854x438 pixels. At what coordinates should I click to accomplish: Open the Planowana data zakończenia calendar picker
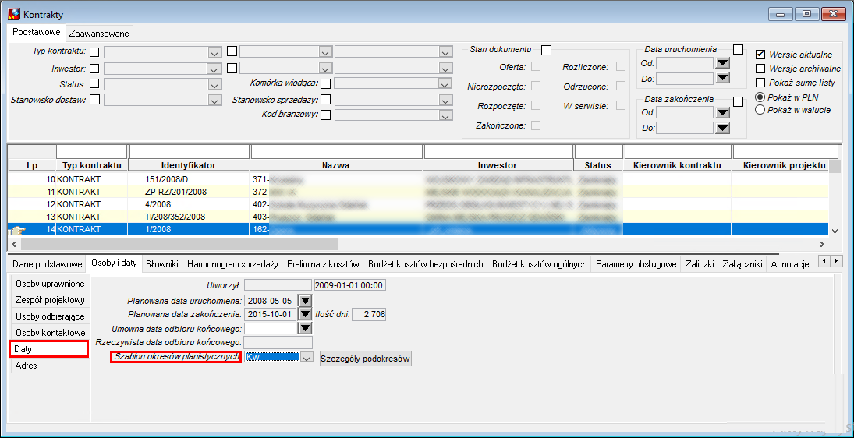point(305,314)
